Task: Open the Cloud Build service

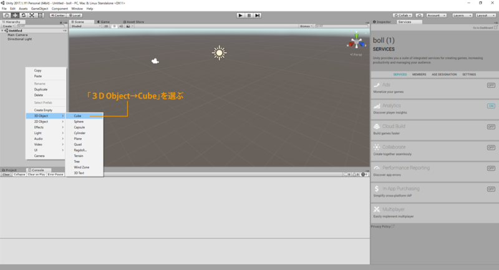Action: [435, 130]
